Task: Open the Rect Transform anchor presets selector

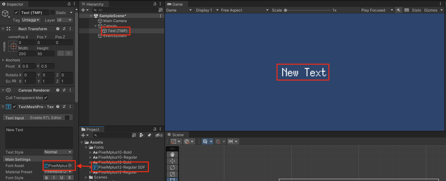Action: [x=13, y=45]
